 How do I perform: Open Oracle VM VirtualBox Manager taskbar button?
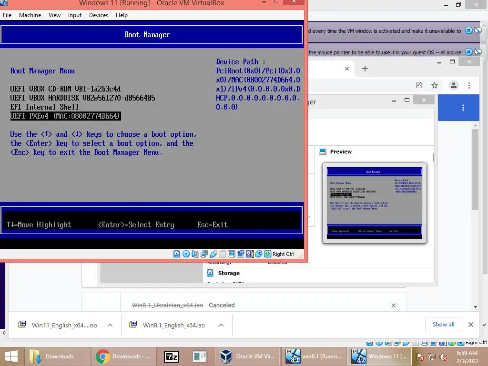[x=247, y=356]
